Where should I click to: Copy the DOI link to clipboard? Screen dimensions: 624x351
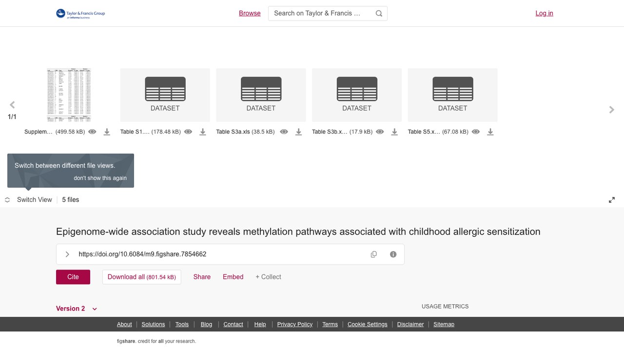(374, 254)
